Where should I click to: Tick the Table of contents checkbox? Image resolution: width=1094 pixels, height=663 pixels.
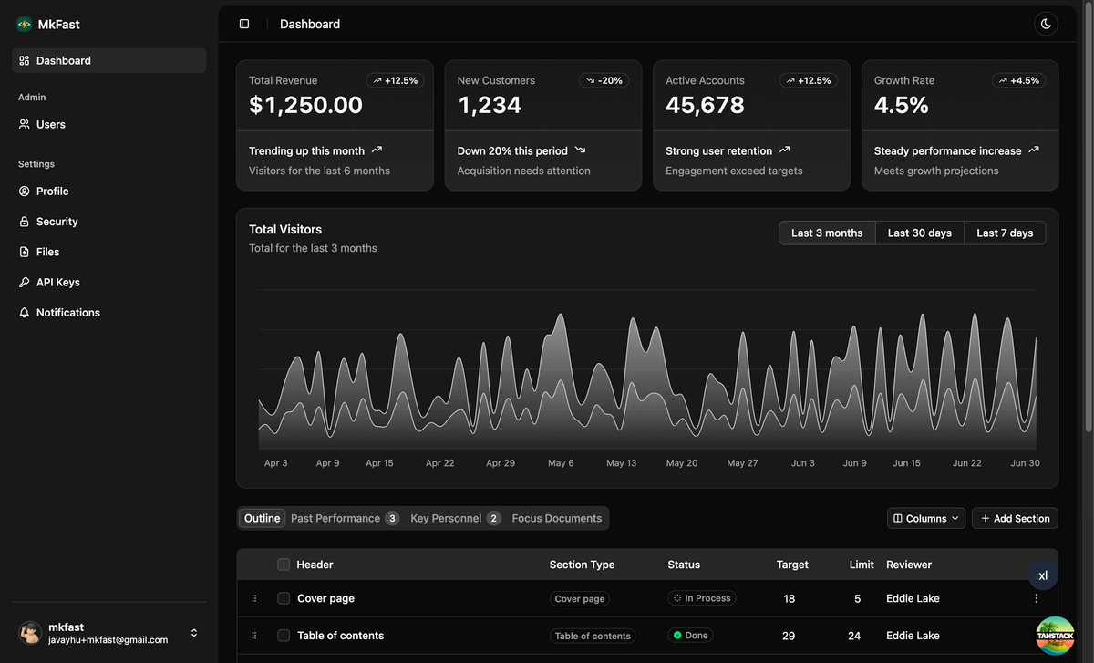(x=284, y=636)
